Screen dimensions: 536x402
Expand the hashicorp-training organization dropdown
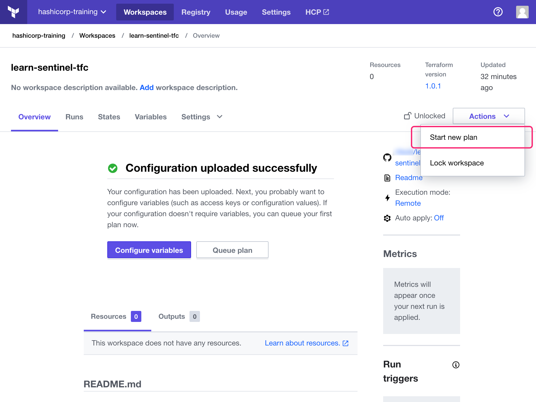click(x=72, y=12)
